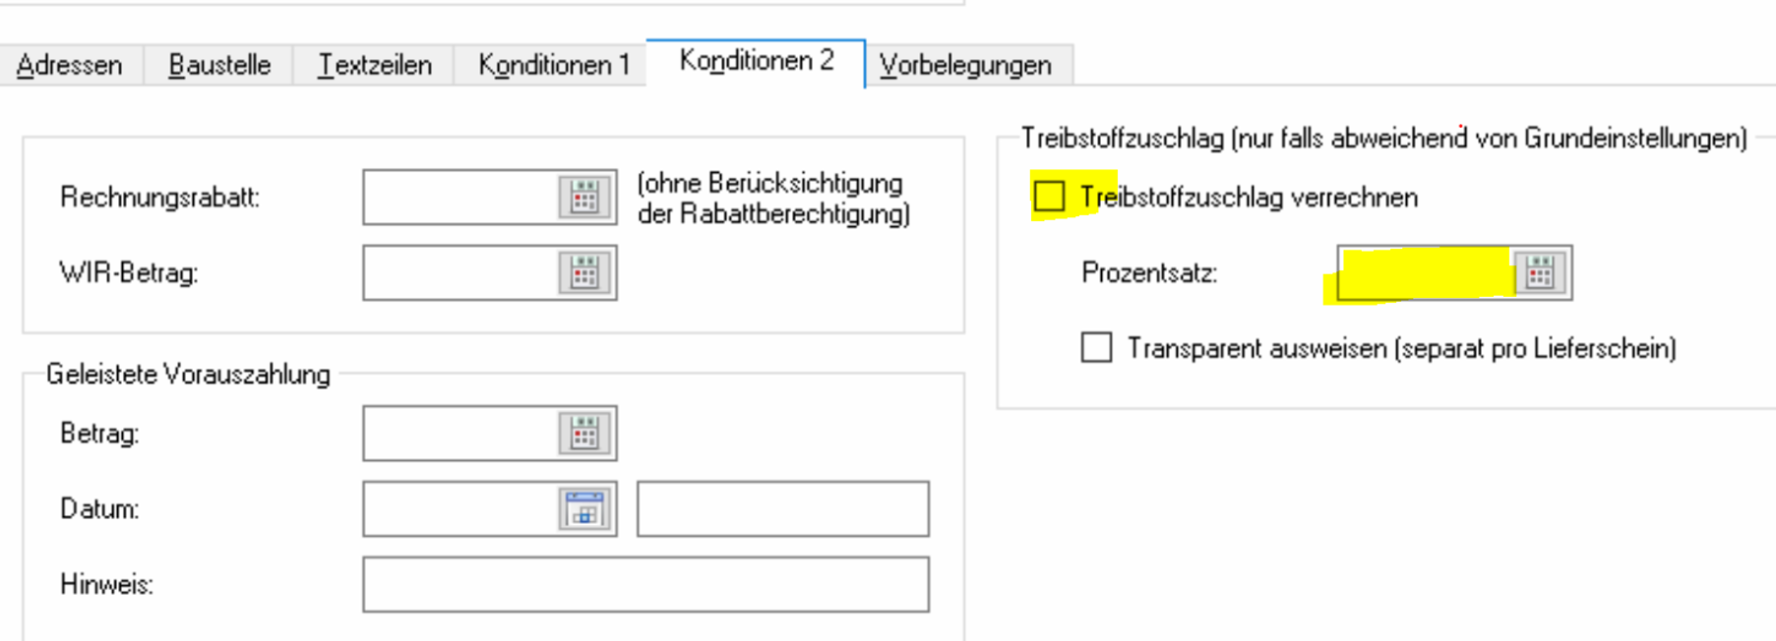Switch to the Adressen tab
This screenshot has width=1776, height=641.
click(x=70, y=65)
